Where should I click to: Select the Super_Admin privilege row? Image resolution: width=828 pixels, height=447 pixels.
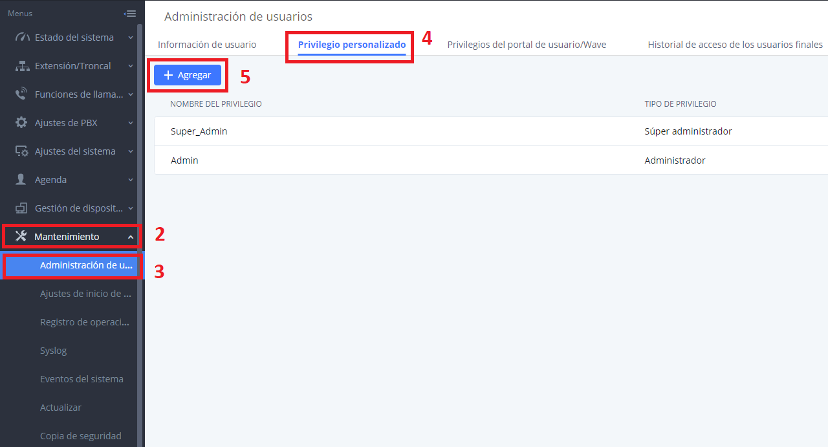pos(199,131)
